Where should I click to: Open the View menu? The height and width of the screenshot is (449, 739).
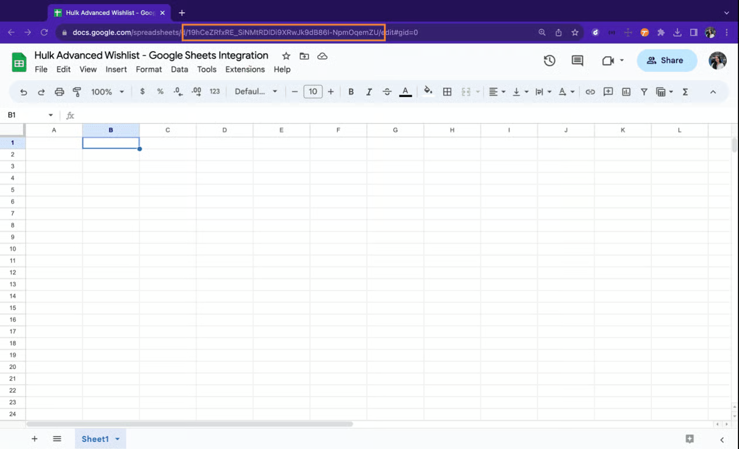[88, 69]
